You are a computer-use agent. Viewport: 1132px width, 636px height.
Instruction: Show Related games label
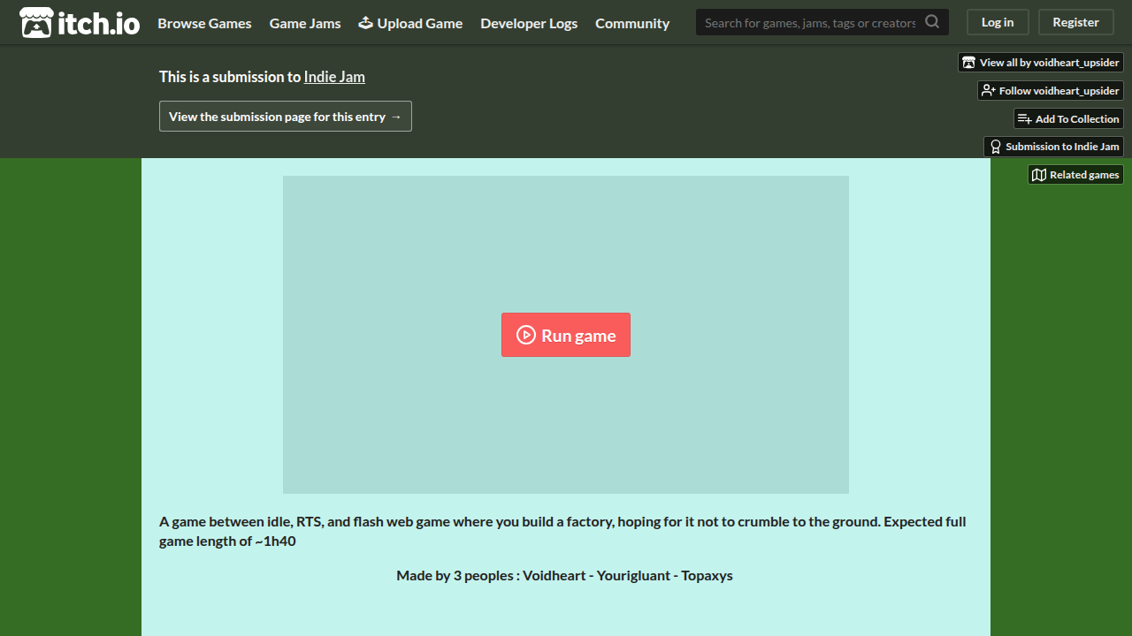click(1084, 175)
